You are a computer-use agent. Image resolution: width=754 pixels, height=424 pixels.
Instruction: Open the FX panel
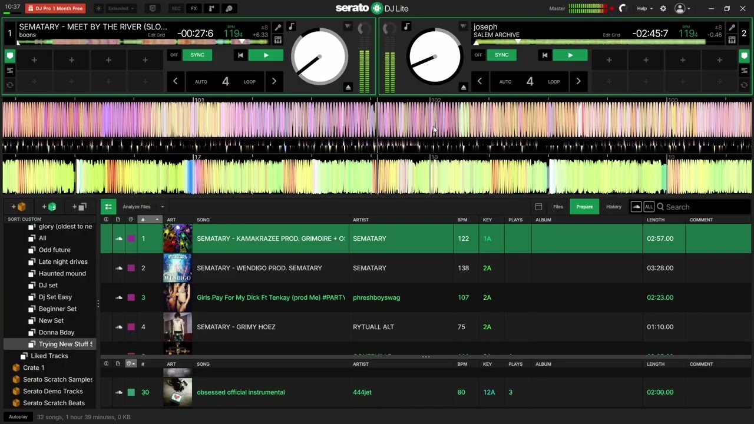pyautogui.click(x=194, y=9)
